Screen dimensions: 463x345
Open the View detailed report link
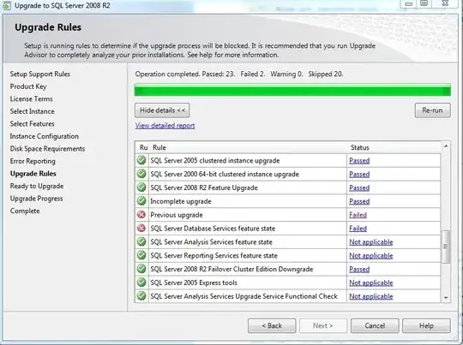(165, 126)
